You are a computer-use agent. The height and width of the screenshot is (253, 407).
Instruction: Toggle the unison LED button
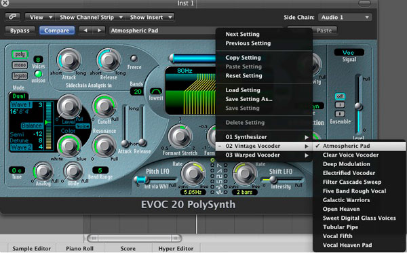(x=38, y=74)
